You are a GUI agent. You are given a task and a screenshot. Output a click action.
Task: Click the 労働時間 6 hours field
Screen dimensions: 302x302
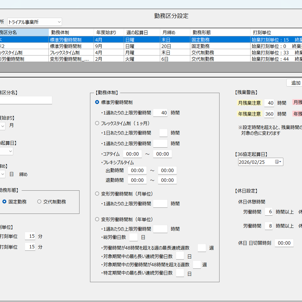(x=269, y=212)
